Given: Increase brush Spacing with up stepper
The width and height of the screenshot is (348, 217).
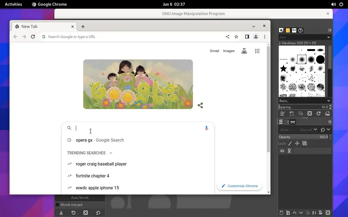Looking at the screenshot, I should tap(330, 106).
